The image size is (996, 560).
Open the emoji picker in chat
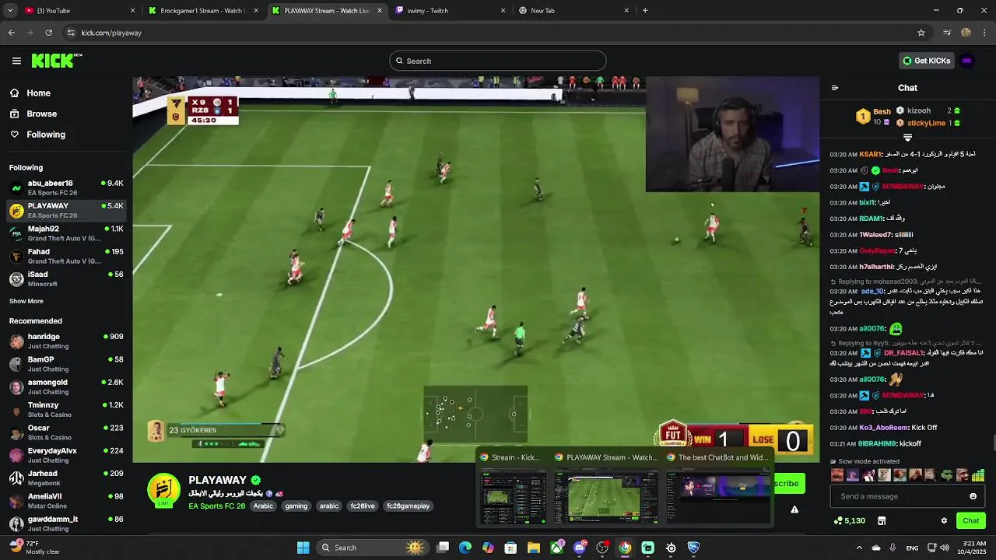coord(973,496)
